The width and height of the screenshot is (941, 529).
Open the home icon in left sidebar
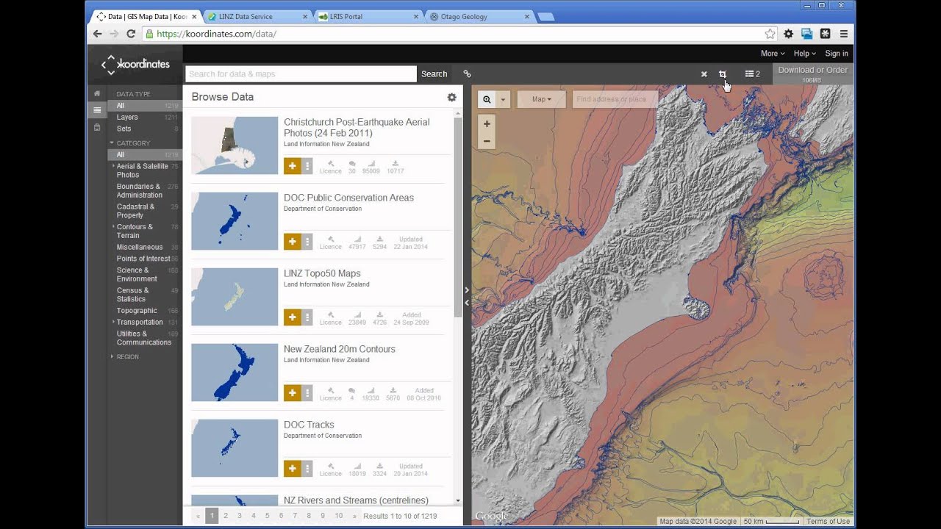(96, 94)
